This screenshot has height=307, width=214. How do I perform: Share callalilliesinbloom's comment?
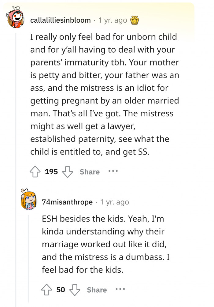(89, 172)
